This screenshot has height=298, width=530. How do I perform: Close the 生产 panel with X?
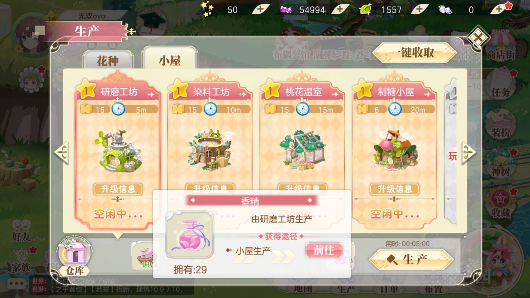[x=478, y=38]
